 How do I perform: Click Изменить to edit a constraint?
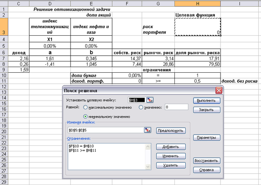click(x=171, y=156)
